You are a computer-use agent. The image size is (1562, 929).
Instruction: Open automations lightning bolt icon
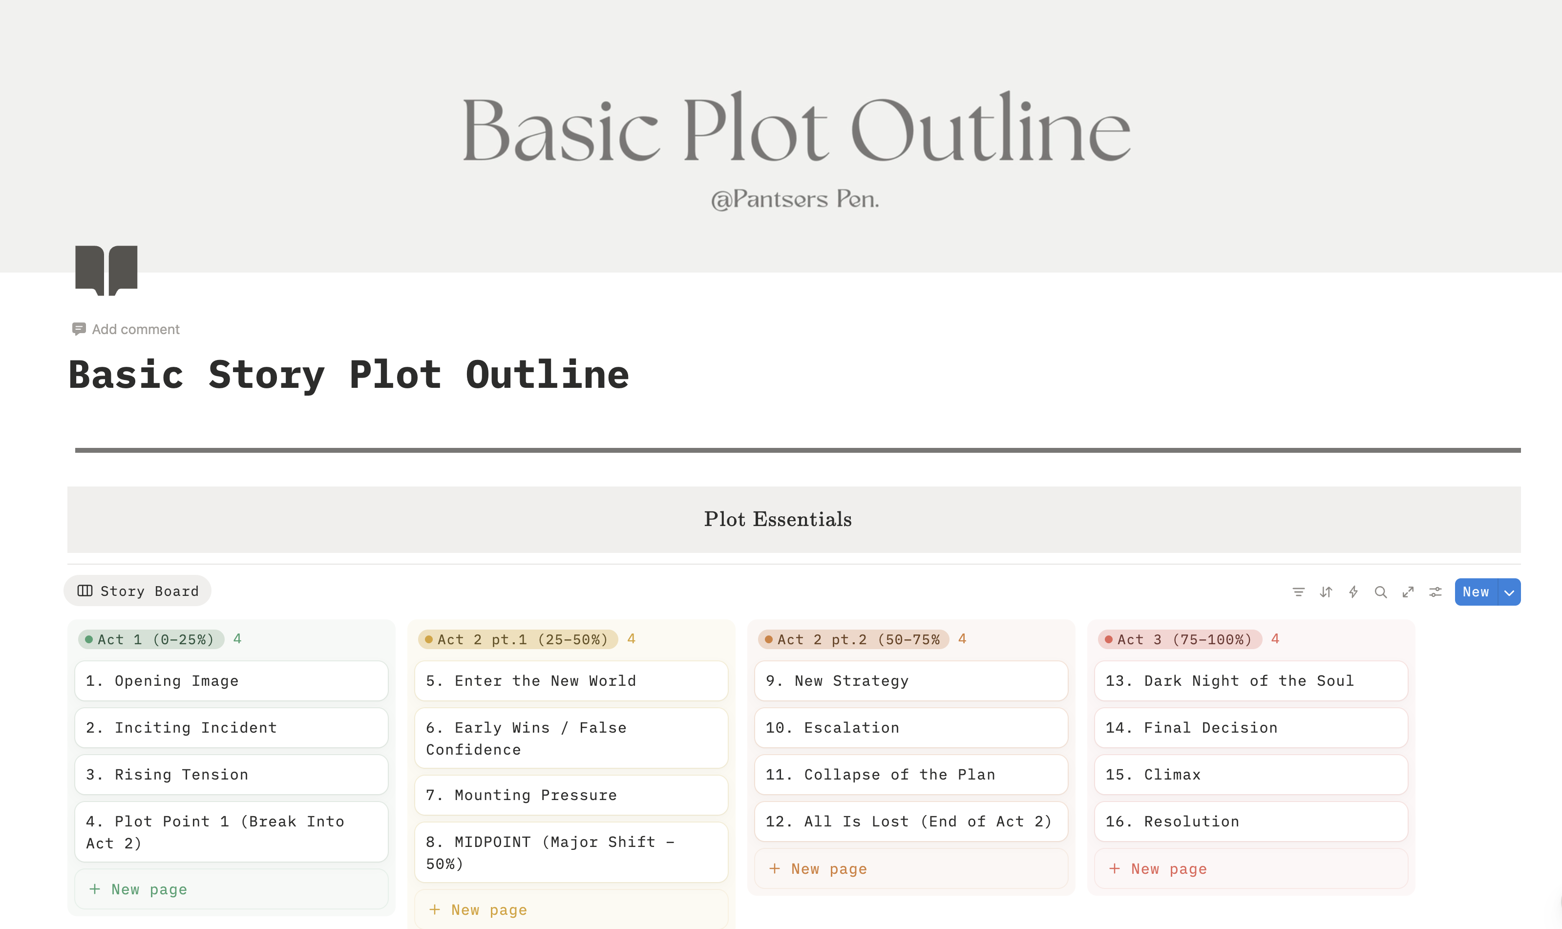(1353, 591)
